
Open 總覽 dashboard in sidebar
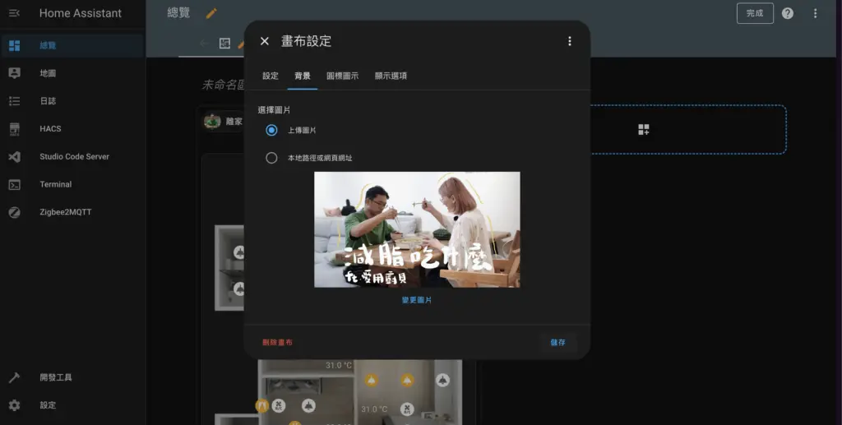click(72, 45)
